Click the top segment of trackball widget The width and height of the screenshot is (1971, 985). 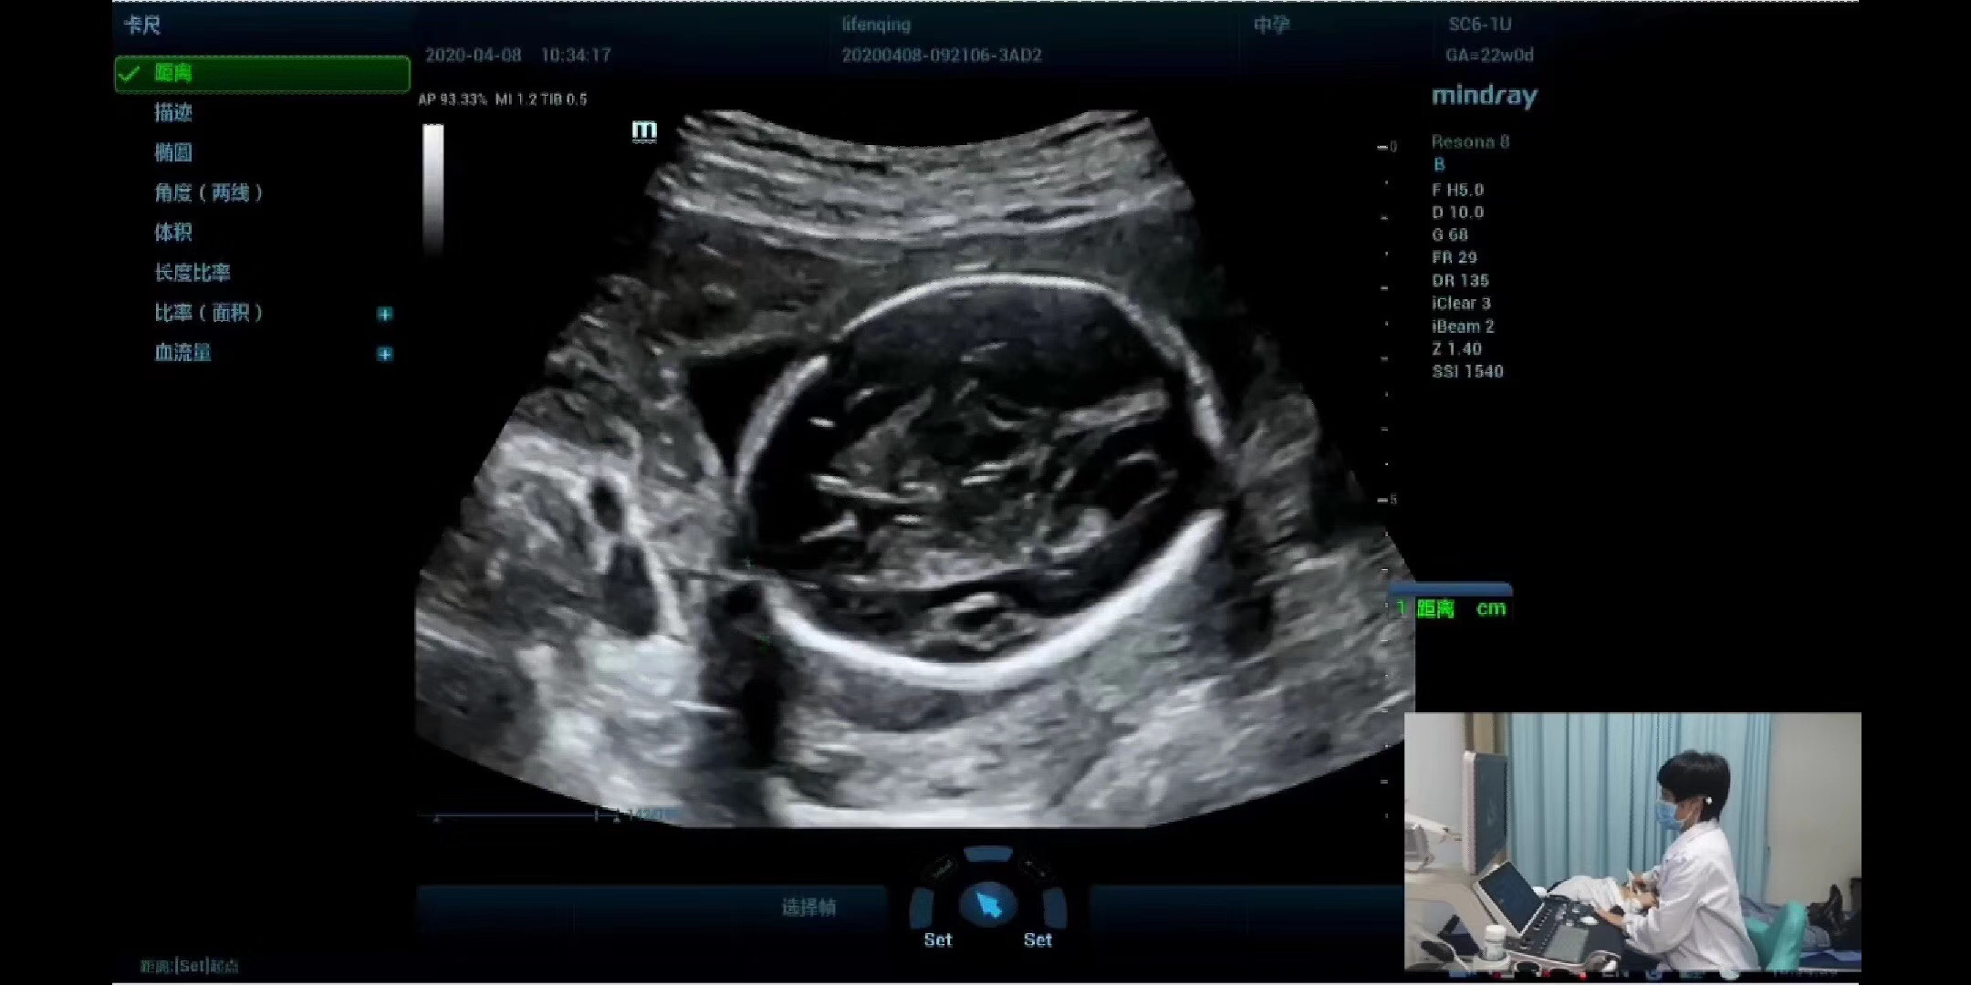coord(988,855)
